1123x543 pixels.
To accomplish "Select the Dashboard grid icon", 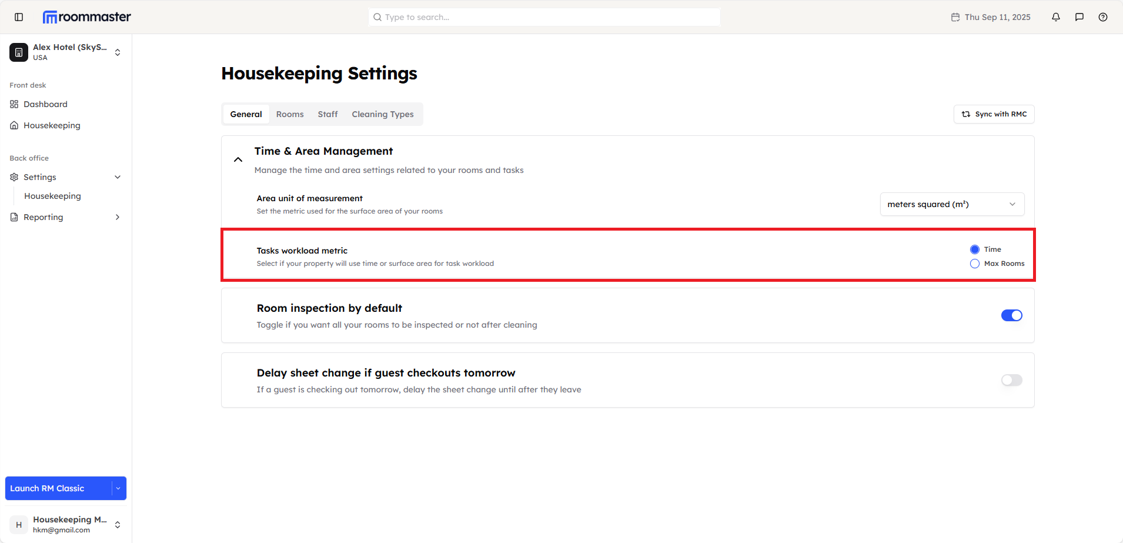I will coord(14,104).
